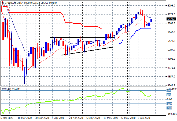Click the 8 Jun 2020 date label

(x=144, y=118)
